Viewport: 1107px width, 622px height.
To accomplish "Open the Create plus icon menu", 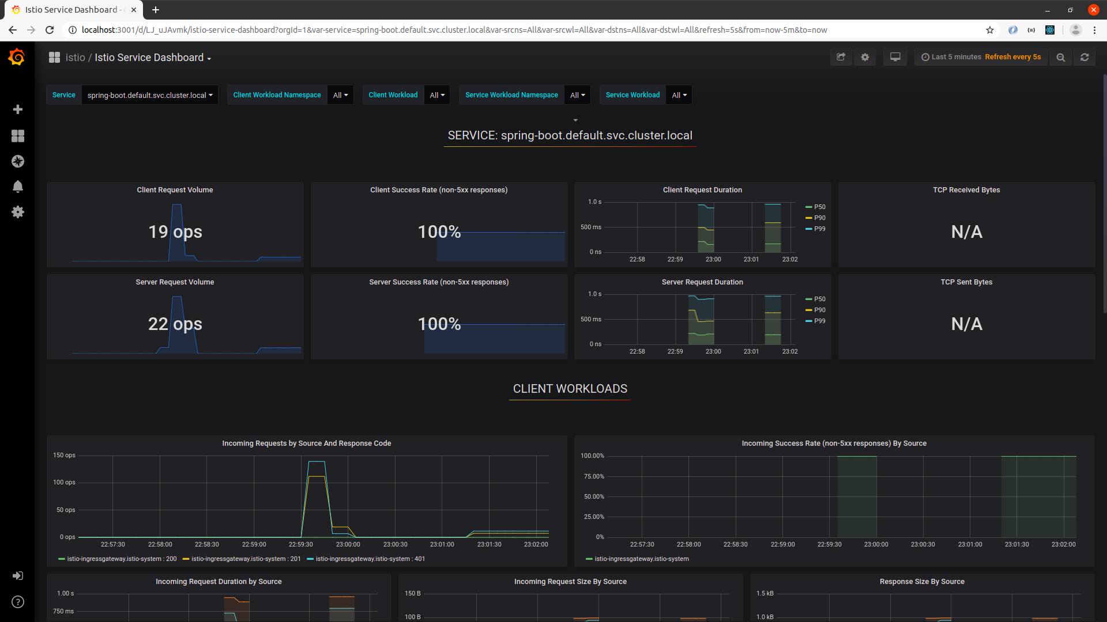I will pos(18,109).
